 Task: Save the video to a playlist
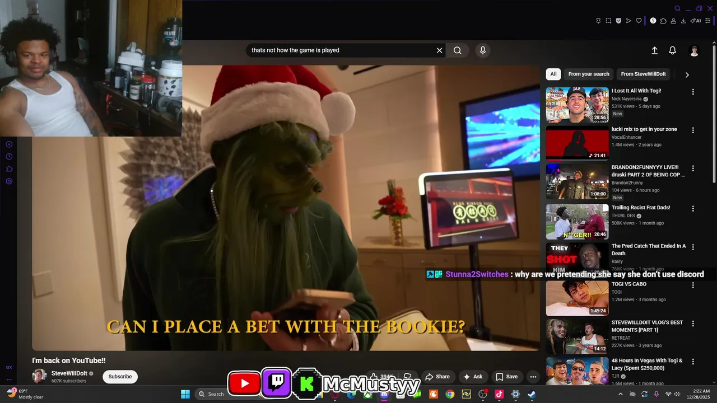(x=507, y=377)
